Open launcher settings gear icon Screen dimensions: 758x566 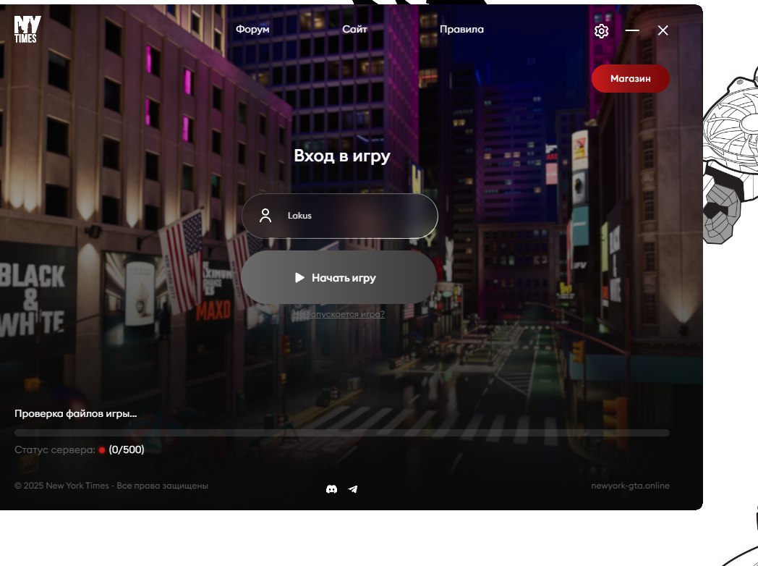[601, 31]
